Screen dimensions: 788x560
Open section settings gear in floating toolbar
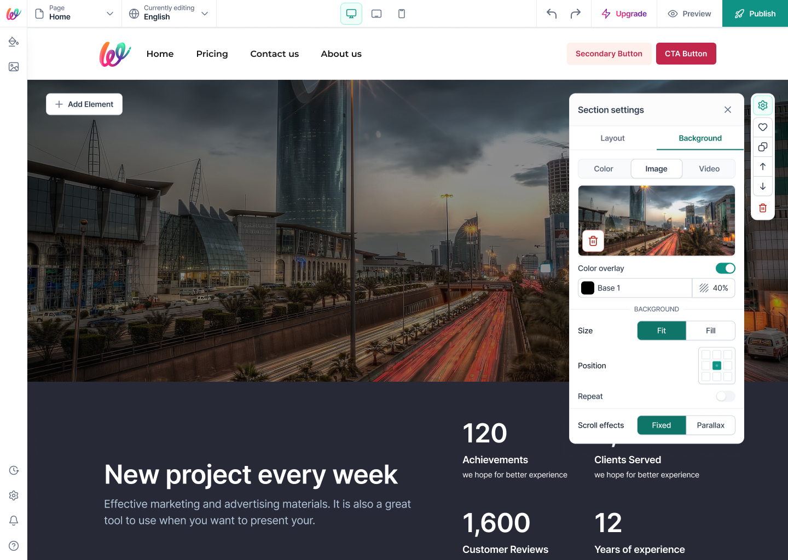pos(763,105)
